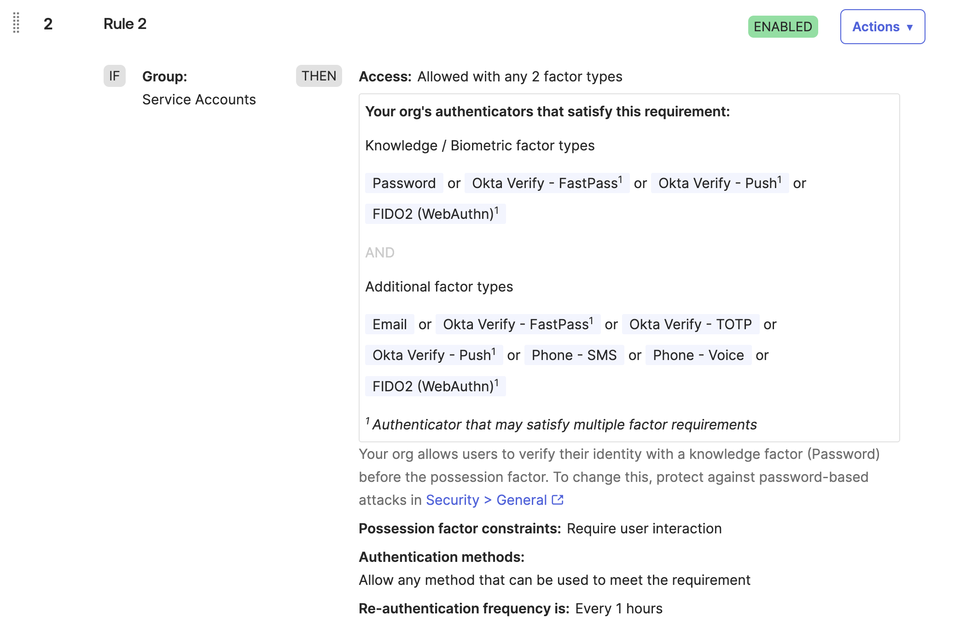Click the drag handle icon beside Rule 2
This screenshot has width=966, height=629.
[16, 23]
